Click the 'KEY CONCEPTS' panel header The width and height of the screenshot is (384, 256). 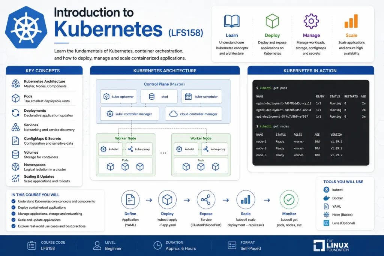(x=44, y=70)
